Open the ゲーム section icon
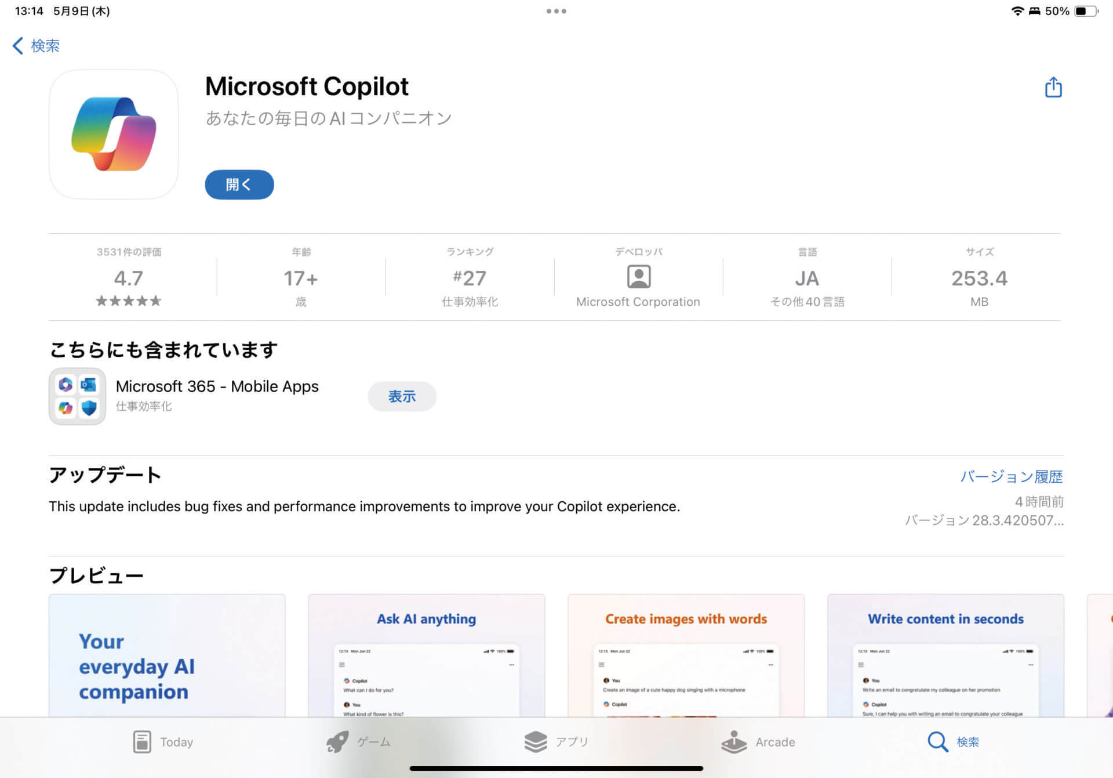This screenshot has height=778, width=1113. pyautogui.click(x=339, y=741)
